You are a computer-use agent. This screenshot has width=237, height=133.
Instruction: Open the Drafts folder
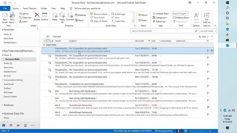coord(8,63)
